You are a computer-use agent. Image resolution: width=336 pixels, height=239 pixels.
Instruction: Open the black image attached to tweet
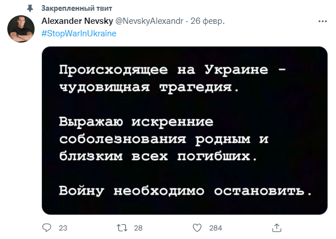tap(185, 131)
